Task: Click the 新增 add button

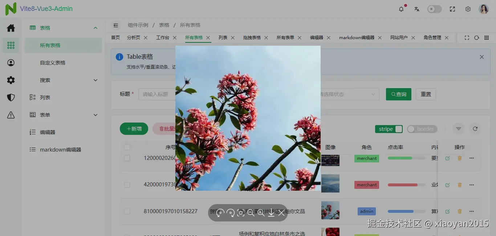Action: pos(134,129)
